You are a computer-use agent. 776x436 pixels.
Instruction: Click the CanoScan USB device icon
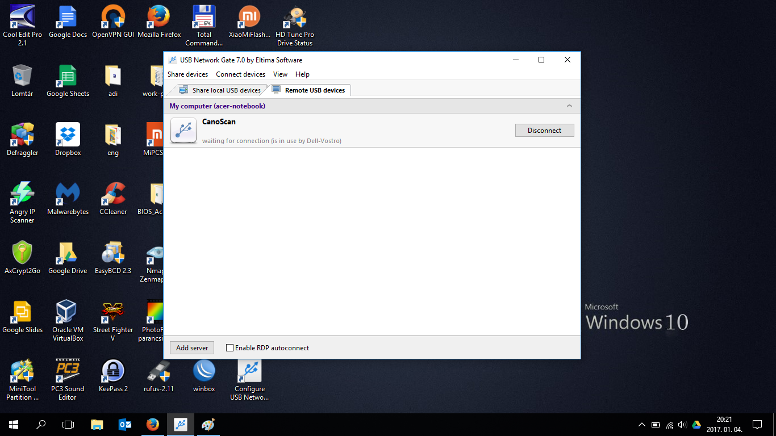pyautogui.click(x=183, y=131)
